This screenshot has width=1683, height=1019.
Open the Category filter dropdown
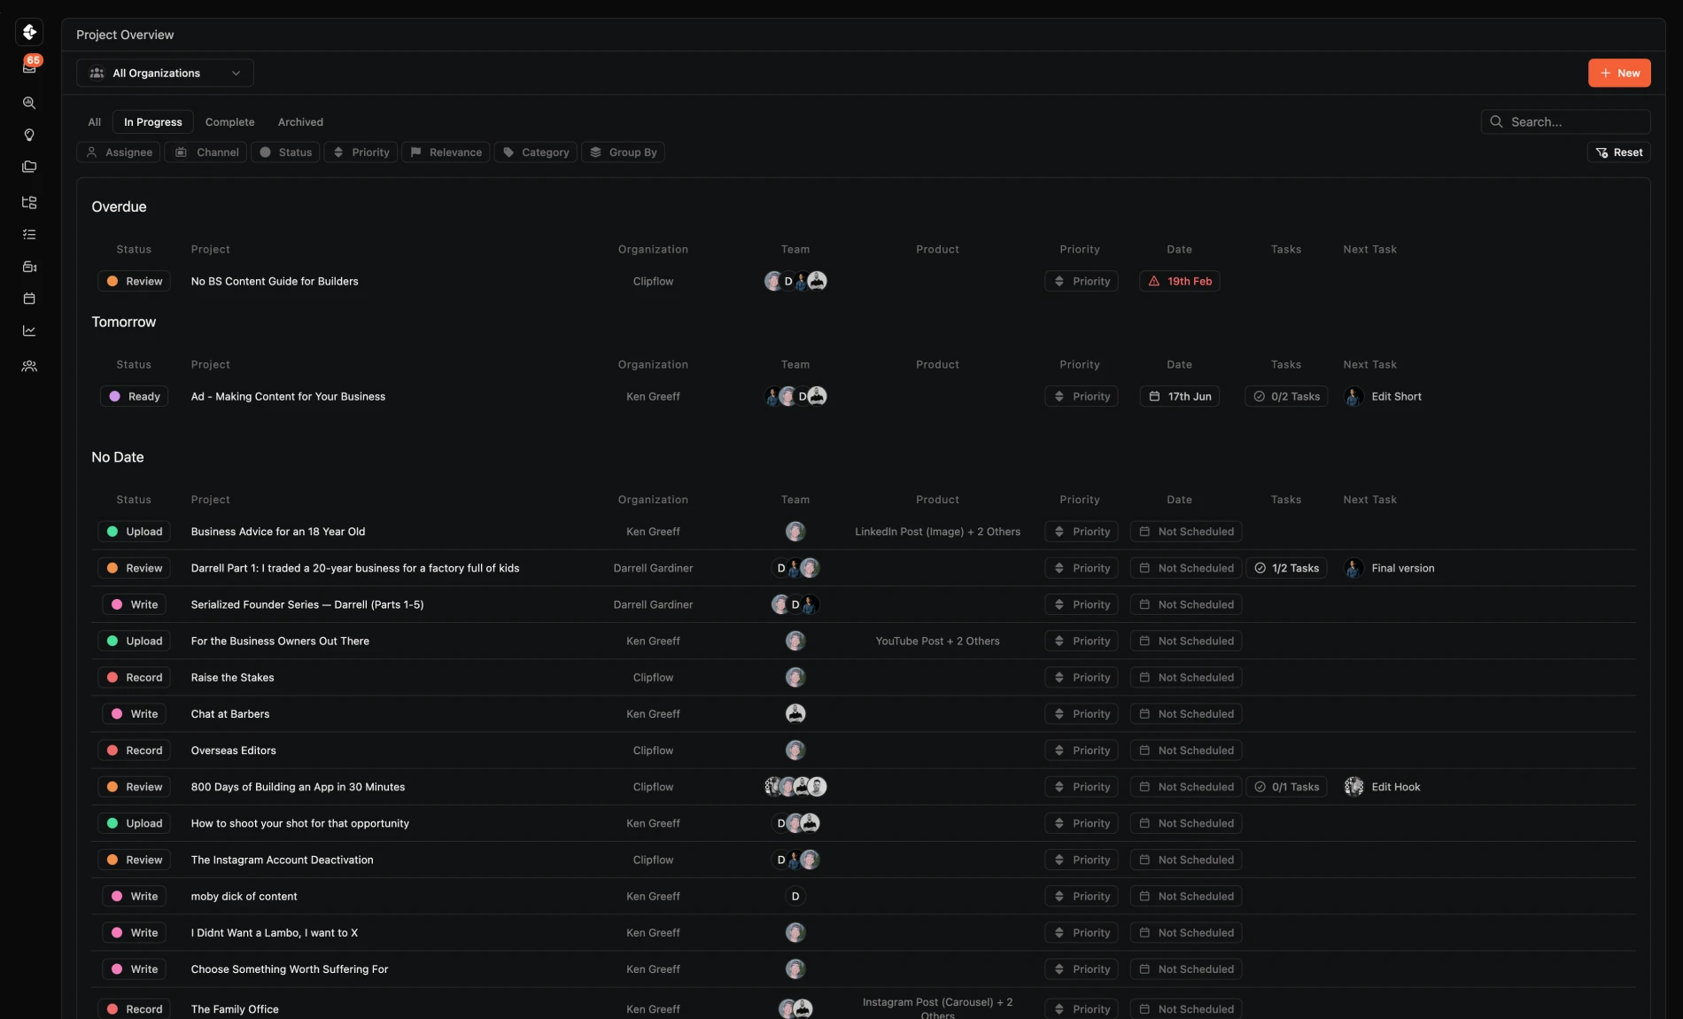point(535,152)
